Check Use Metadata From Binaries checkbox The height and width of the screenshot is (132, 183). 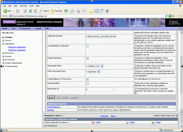tap(88, 46)
